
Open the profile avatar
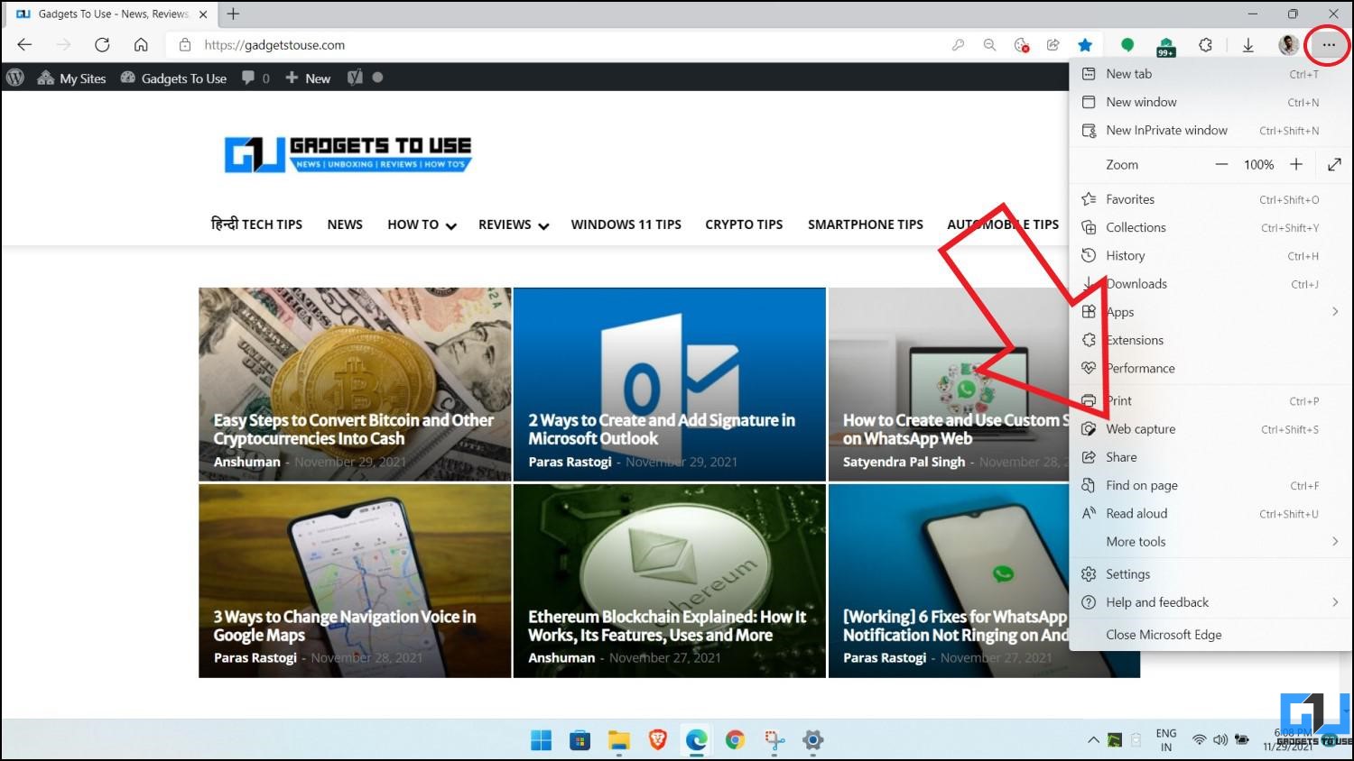1289,45
